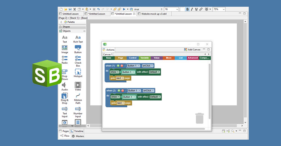This screenshot has width=281, height=146.
Task: Open show dropdown in the when (1) block
Action: coord(114,72)
